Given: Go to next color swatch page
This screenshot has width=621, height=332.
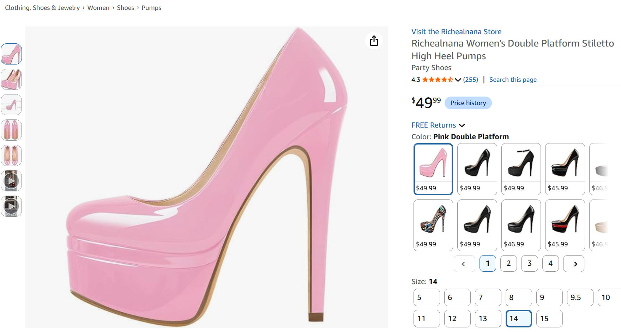Looking at the screenshot, I should pos(574,264).
